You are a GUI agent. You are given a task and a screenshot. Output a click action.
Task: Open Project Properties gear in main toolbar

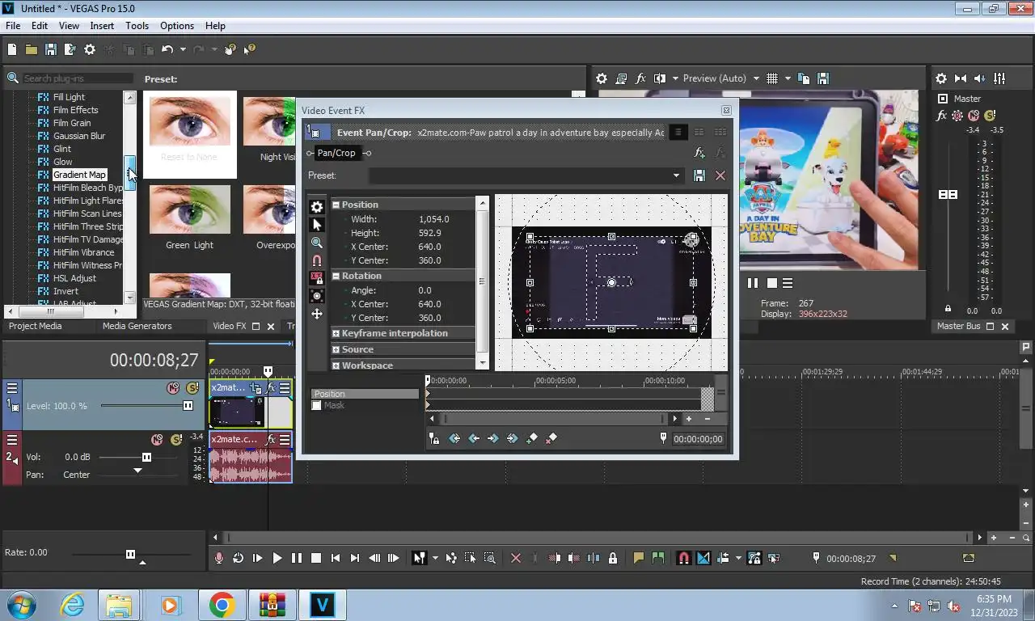click(90, 50)
